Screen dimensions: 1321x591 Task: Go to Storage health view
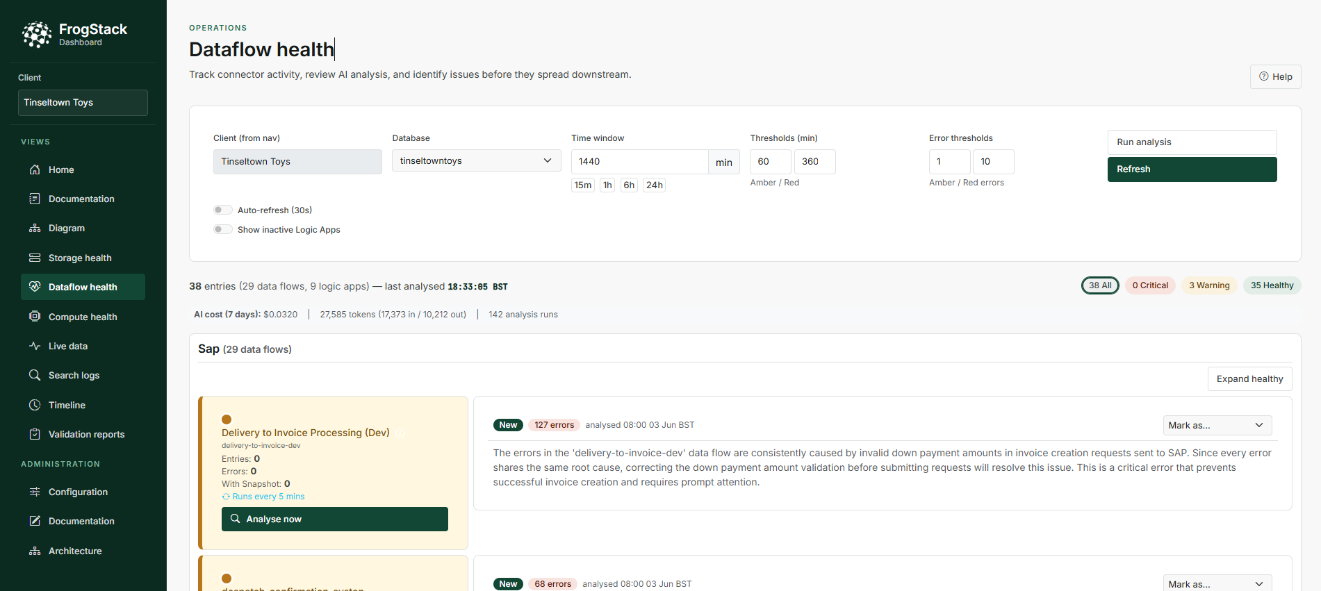point(83,258)
